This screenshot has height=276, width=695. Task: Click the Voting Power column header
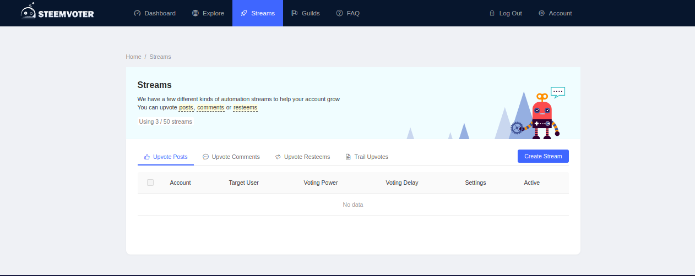321,183
